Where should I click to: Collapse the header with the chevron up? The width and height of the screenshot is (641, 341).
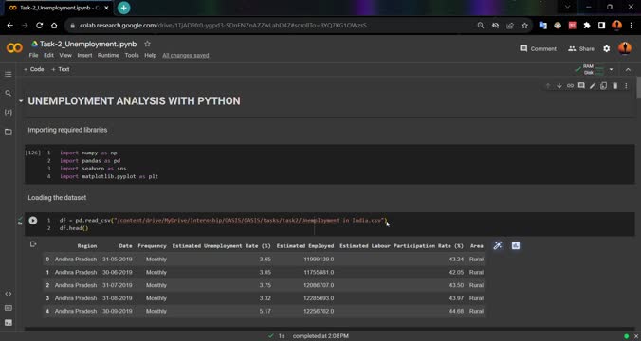pyautogui.click(x=628, y=70)
